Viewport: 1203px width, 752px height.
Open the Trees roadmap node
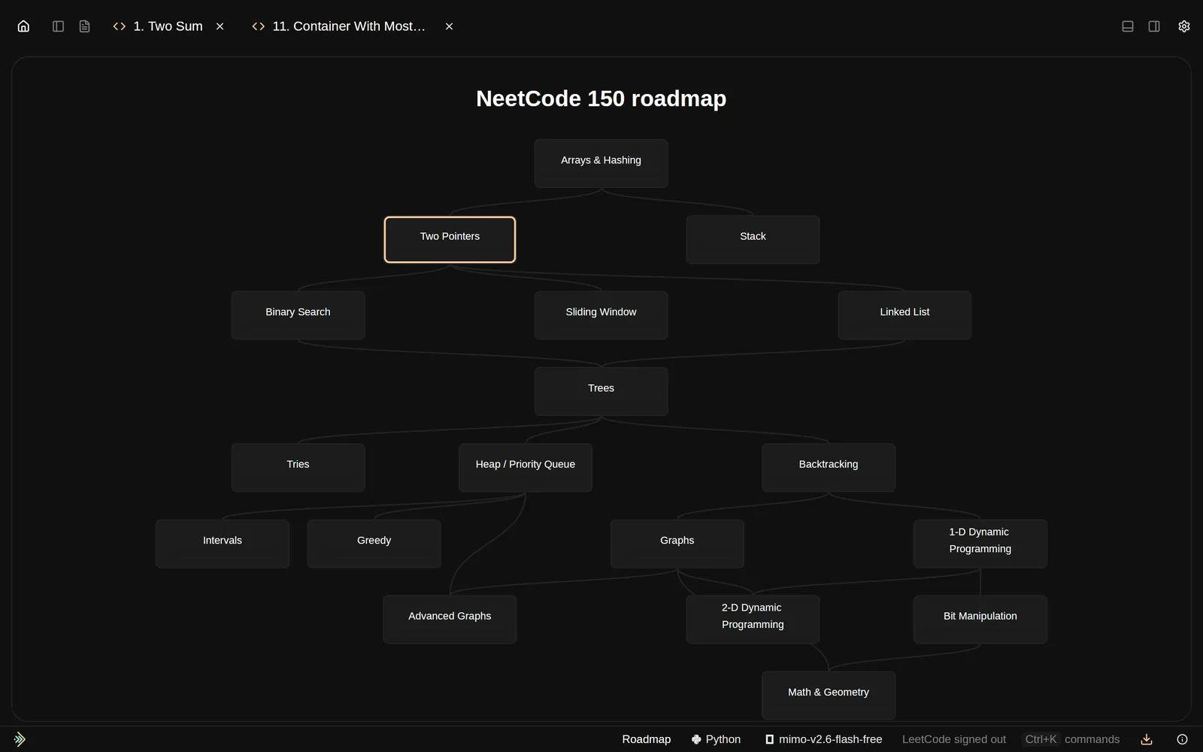point(601,391)
